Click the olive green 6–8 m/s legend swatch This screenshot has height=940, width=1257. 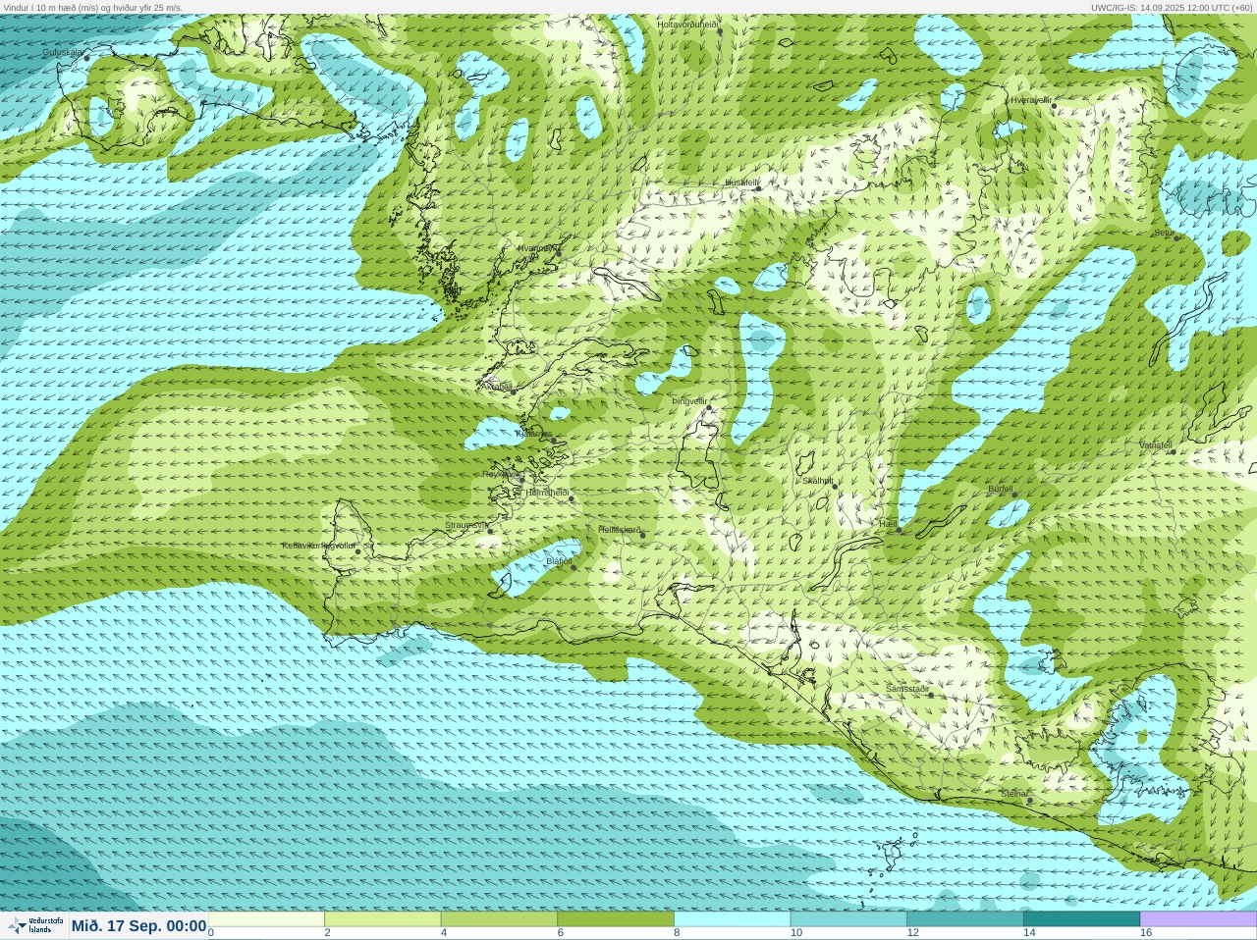pos(616,919)
